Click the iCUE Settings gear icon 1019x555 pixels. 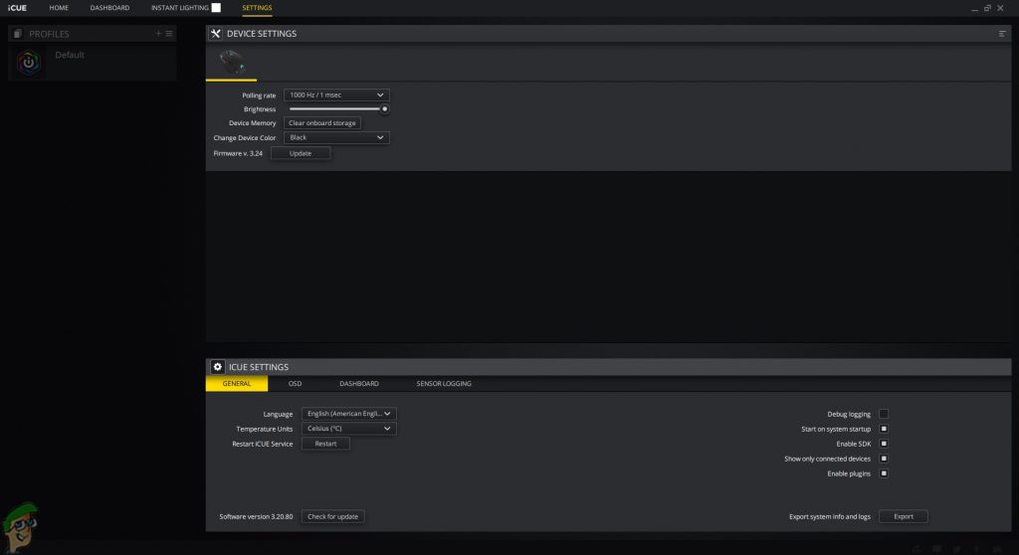point(218,367)
